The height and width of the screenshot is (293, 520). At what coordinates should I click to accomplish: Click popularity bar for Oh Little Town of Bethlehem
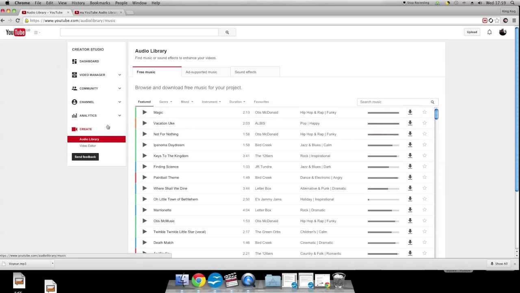[x=383, y=199]
